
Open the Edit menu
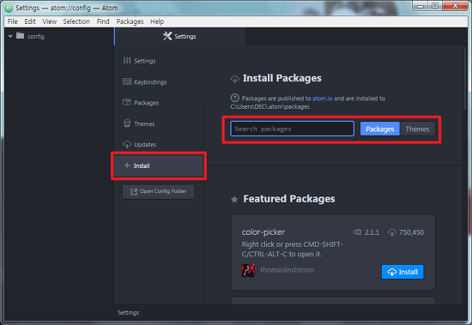pos(30,21)
